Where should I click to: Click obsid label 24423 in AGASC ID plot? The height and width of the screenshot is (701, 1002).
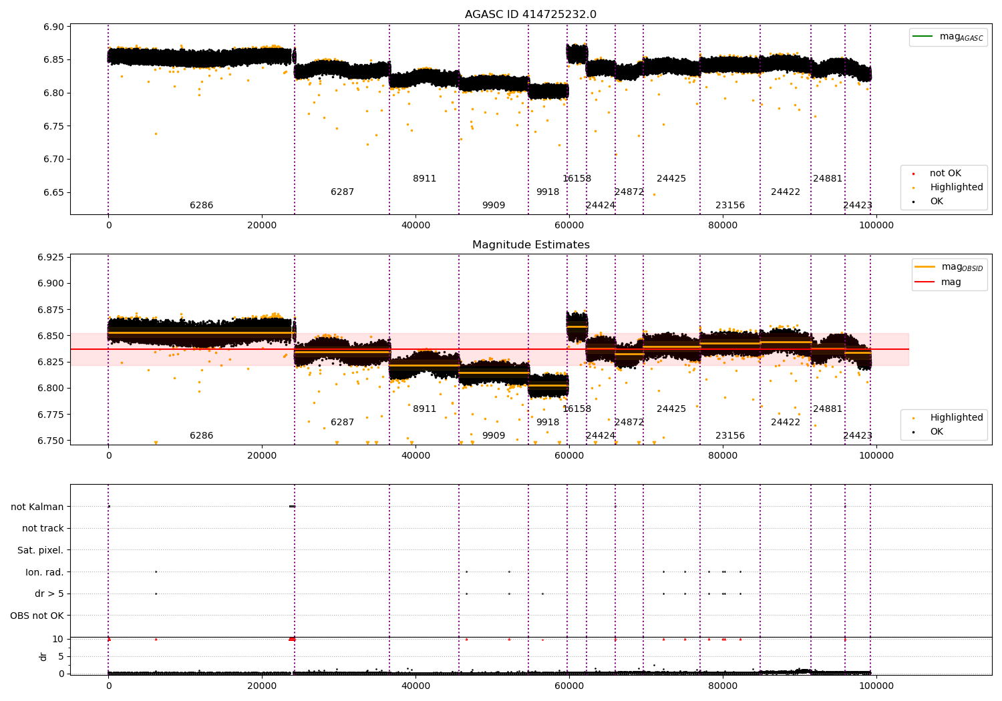click(x=858, y=206)
